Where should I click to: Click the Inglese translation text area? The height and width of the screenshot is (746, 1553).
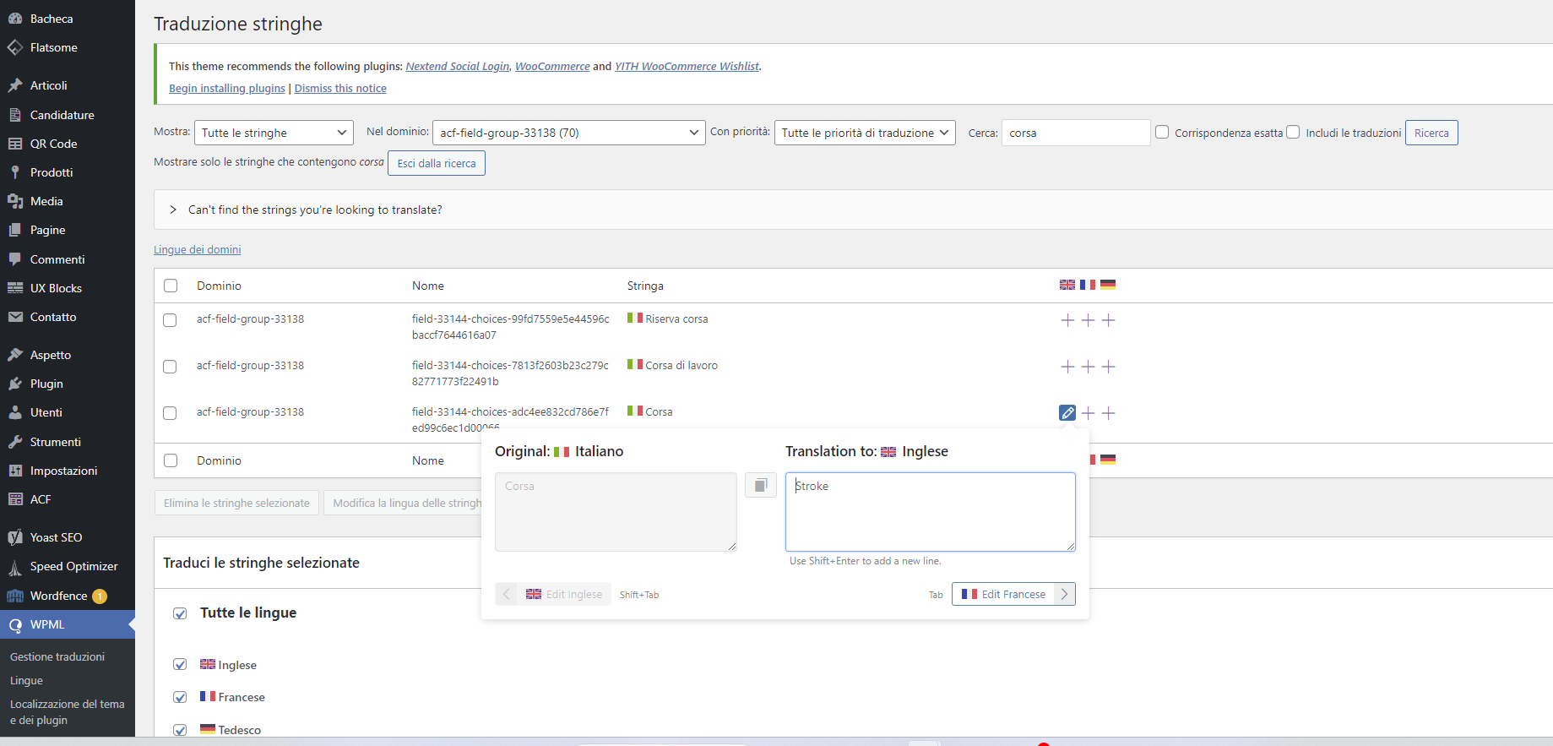click(x=931, y=512)
